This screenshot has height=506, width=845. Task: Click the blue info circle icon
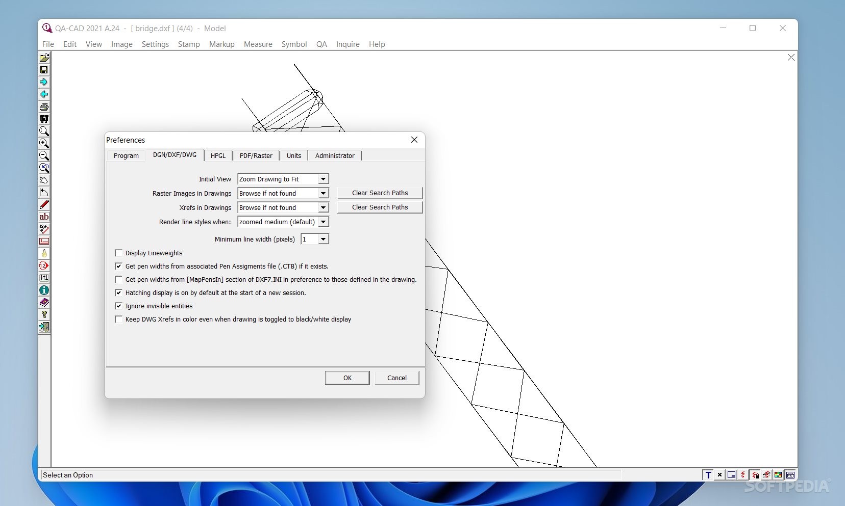44,290
